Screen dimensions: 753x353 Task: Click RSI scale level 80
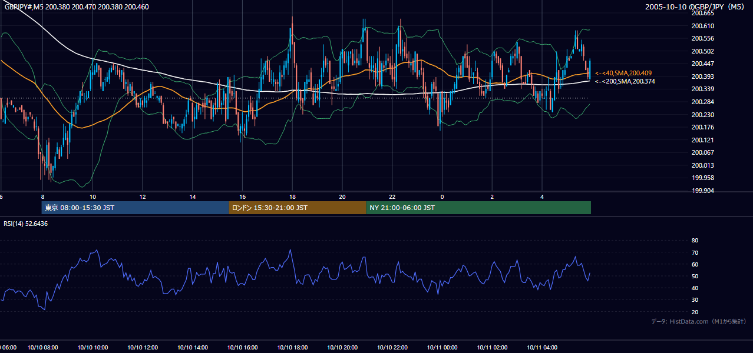tap(695, 241)
